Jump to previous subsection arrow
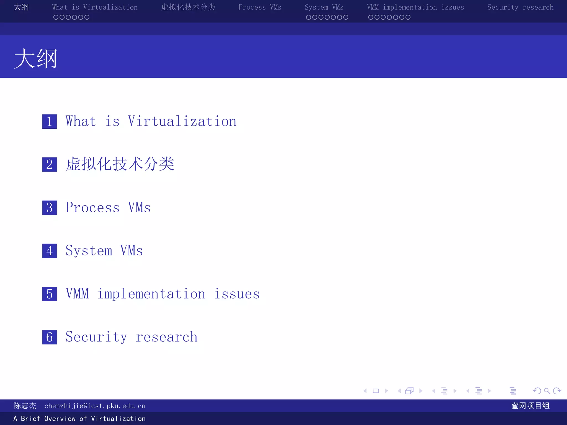The height and width of the screenshot is (425, 567). click(434, 391)
